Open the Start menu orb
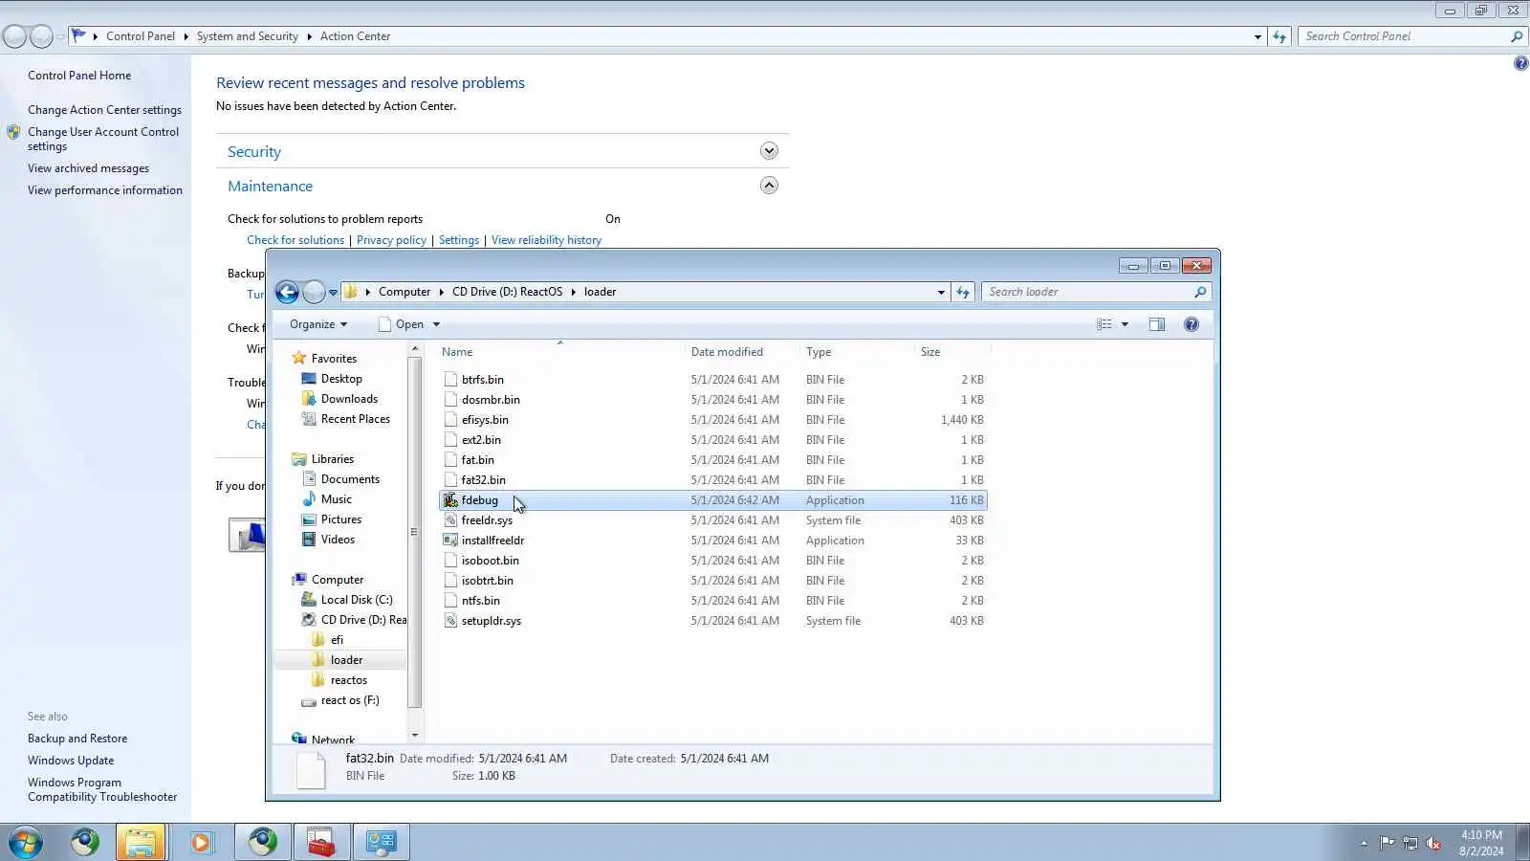The height and width of the screenshot is (861, 1530). click(x=26, y=843)
